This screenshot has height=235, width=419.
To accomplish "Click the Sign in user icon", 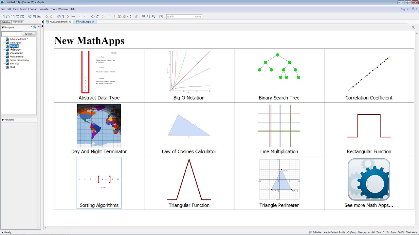I will pos(413,9).
